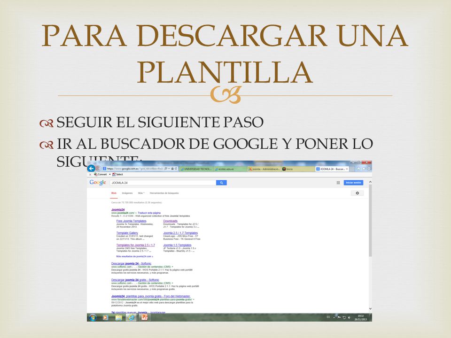451x338 pixels.
Task: Click the magnifier icon in address bar
Action: click(166, 169)
